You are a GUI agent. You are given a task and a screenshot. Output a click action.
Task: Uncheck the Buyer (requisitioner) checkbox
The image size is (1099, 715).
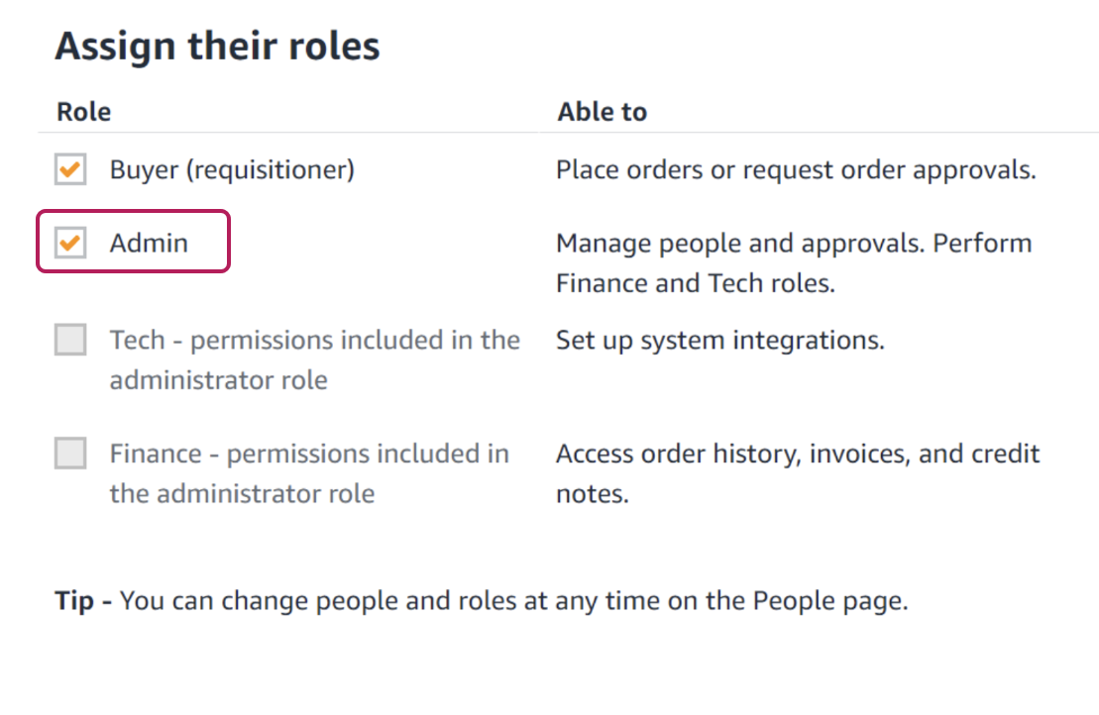[x=70, y=169]
